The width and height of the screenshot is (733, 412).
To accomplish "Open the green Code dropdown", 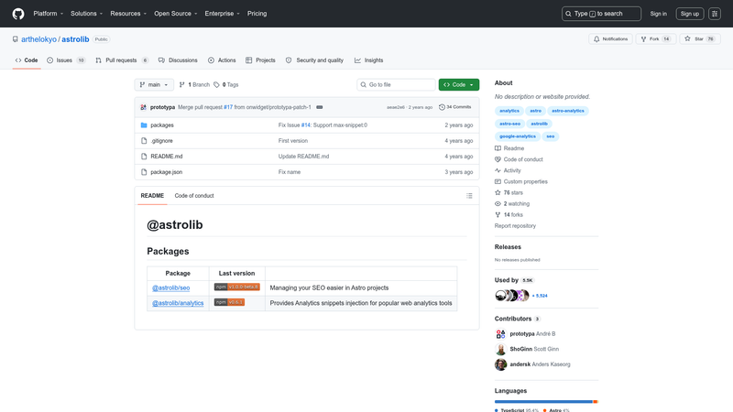I will (459, 84).
